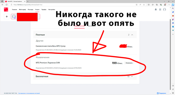175x95 pixels.
Task: Open the MTS apps grid menu
Action: click(x=160, y=10)
